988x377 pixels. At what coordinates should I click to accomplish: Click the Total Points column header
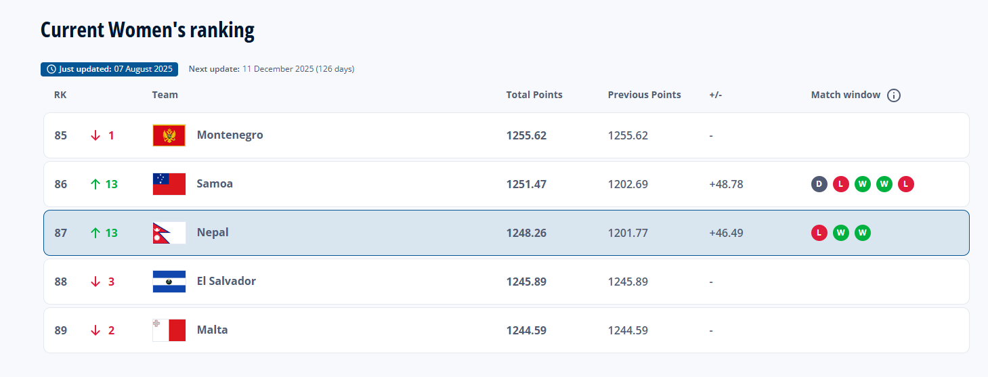(534, 95)
